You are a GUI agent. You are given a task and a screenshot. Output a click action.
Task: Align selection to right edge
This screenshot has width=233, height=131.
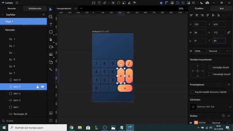coord(202,15)
